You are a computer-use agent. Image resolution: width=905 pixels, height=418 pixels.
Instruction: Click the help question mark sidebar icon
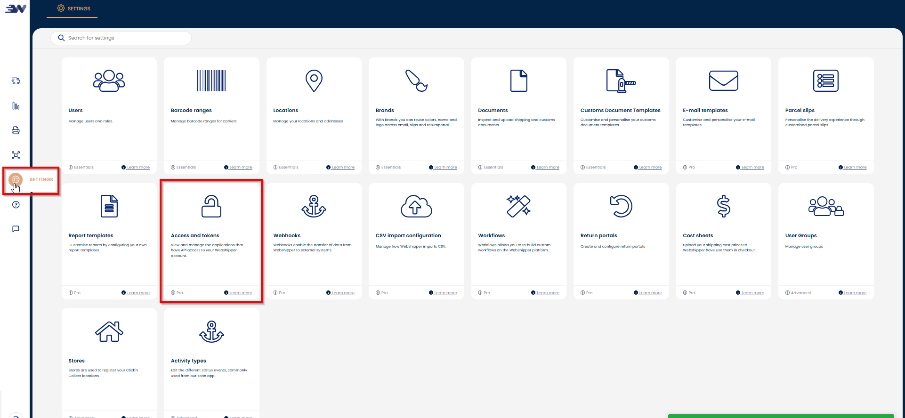(16, 205)
